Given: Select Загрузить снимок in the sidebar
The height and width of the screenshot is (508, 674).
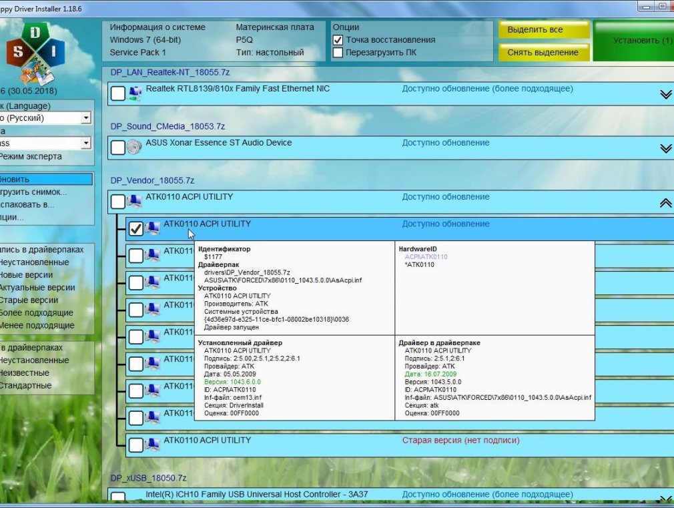Looking at the screenshot, I should (33, 192).
